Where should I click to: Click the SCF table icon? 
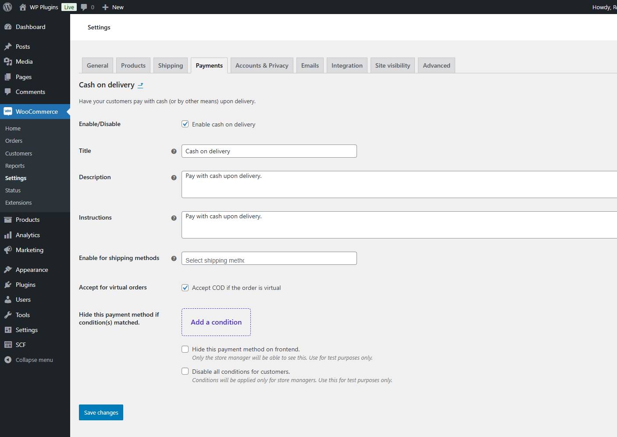coord(8,345)
